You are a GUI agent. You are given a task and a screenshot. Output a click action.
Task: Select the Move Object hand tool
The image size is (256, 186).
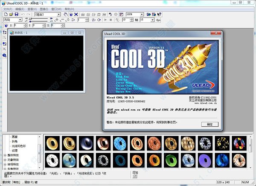(x=65, y=15)
